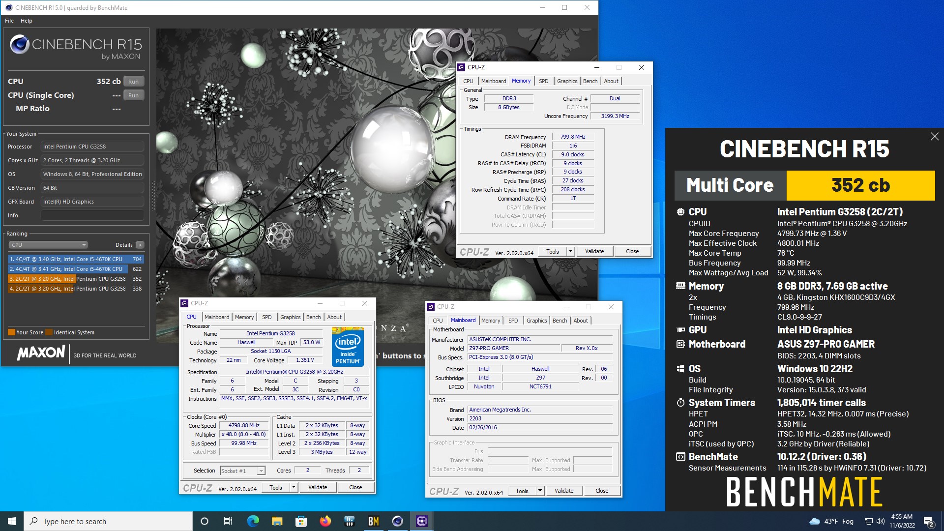Select ranking entry with score 704
This screenshot has height=531, width=944.
tap(76, 259)
